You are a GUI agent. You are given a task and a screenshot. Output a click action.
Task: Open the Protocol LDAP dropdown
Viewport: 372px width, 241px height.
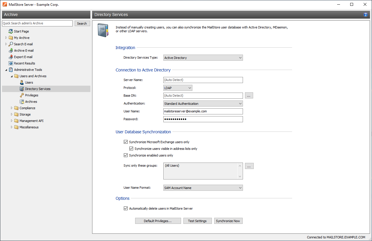click(x=178, y=88)
